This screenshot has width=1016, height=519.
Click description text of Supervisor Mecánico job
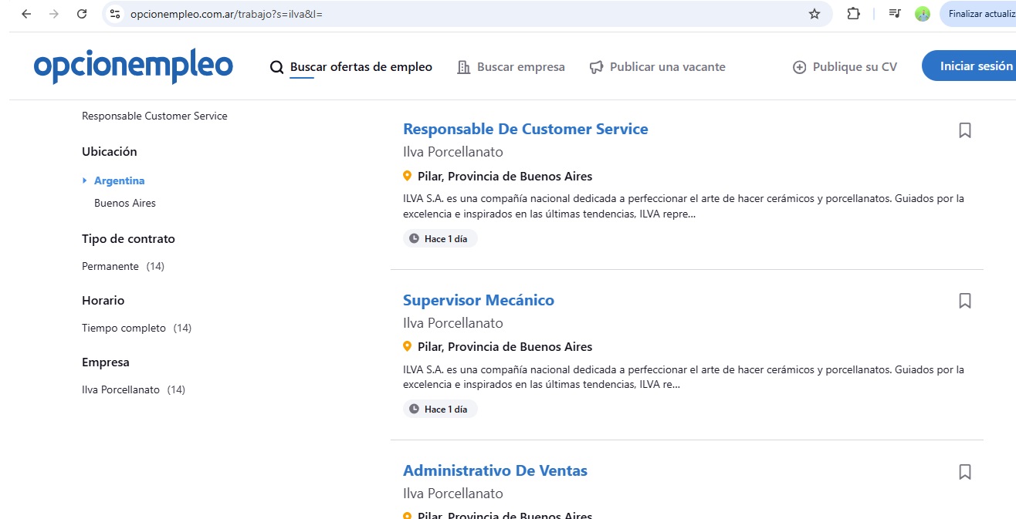tap(683, 376)
